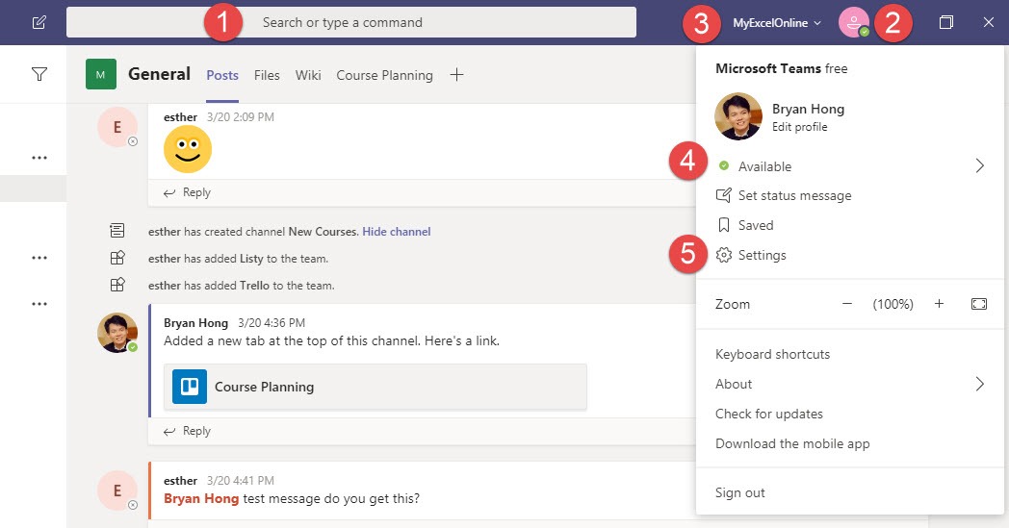
Task: Open Settings from profile menu
Action: 762,255
